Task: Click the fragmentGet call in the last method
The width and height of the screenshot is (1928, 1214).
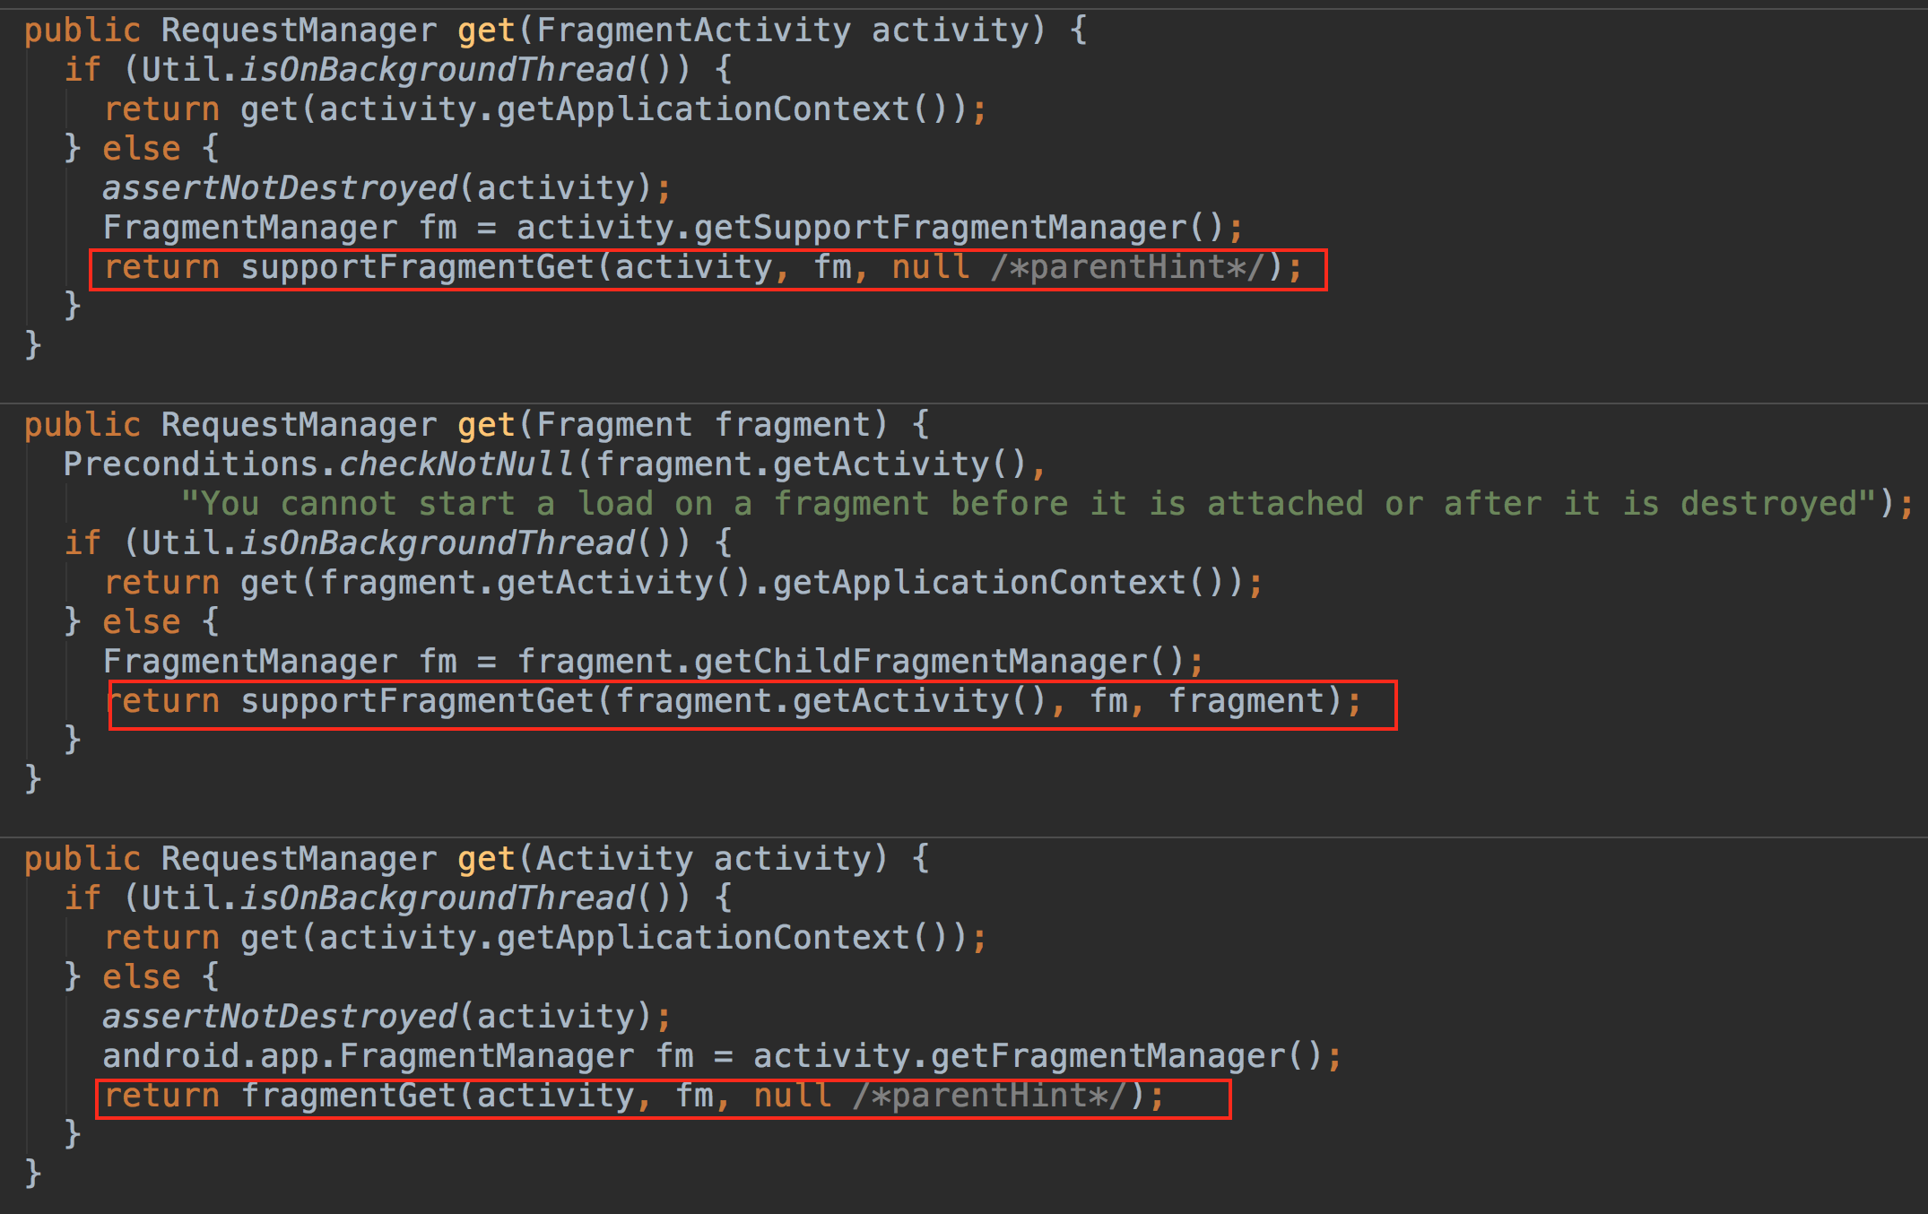Action: (x=350, y=1096)
